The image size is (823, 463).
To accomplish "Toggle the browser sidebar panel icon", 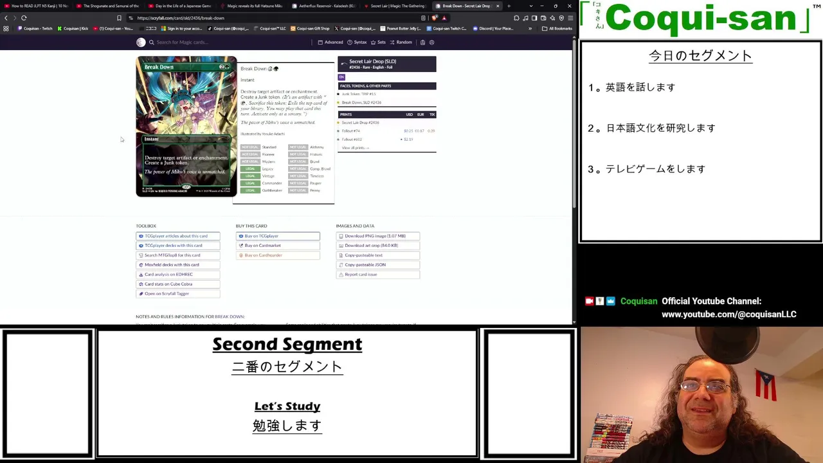I will click(x=534, y=18).
